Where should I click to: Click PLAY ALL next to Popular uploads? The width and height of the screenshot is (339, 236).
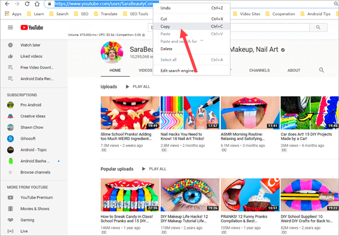pyautogui.click(x=154, y=169)
